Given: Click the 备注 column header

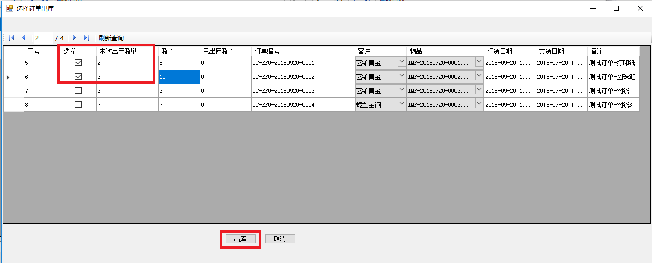Looking at the screenshot, I should pyautogui.click(x=613, y=51).
